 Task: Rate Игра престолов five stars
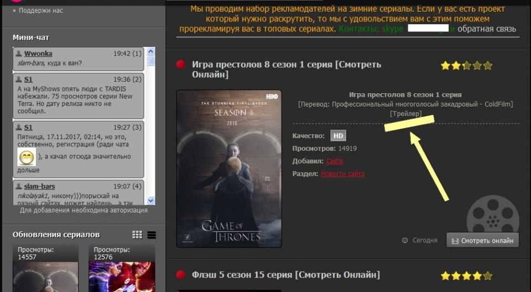pyautogui.click(x=487, y=66)
